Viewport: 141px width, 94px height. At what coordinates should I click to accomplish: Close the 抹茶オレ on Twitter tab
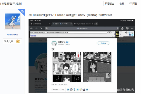(x=71, y=24)
